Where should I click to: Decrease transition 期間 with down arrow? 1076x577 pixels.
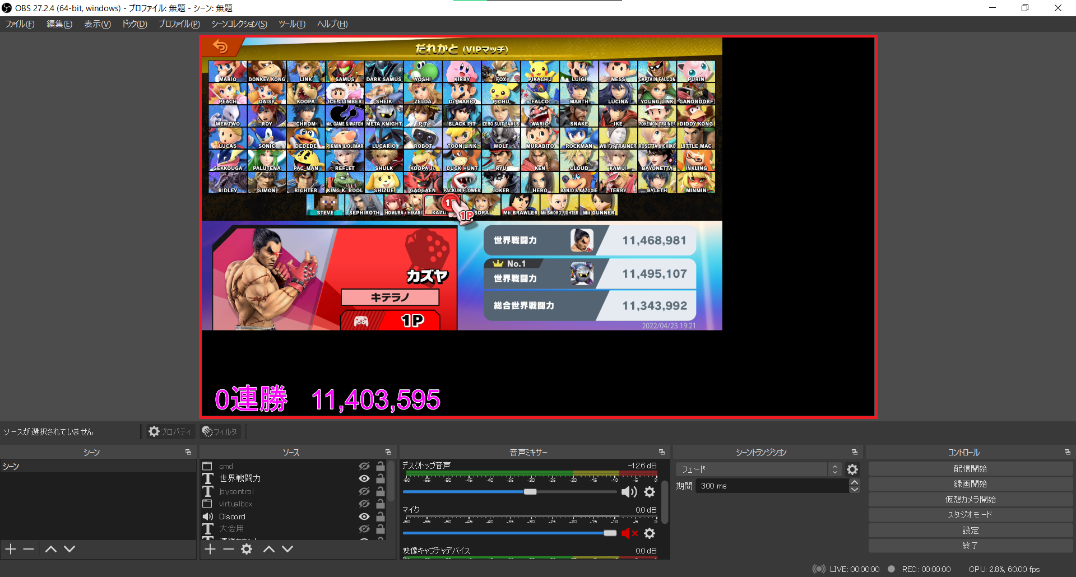[x=854, y=490]
